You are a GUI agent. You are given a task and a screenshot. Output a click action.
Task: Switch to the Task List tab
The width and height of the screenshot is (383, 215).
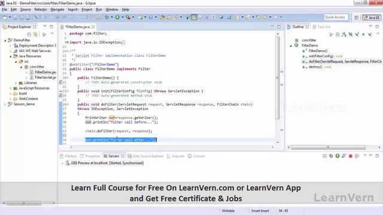(321, 27)
